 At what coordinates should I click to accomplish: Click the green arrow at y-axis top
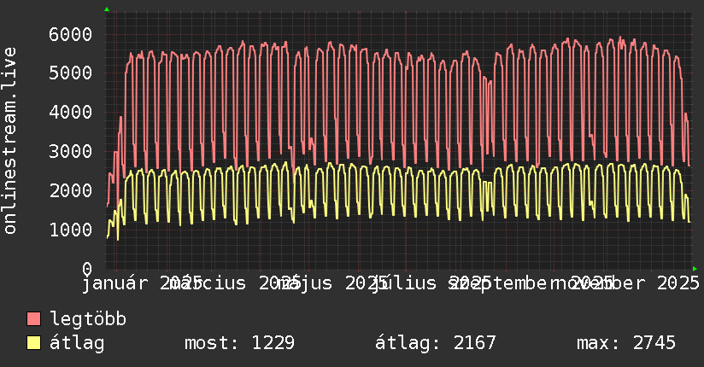coord(107,9)
